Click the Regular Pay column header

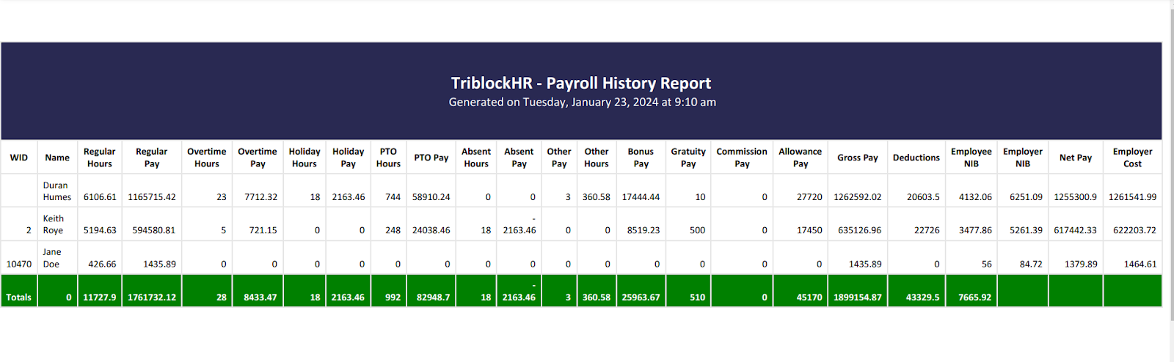pos(152,158)
